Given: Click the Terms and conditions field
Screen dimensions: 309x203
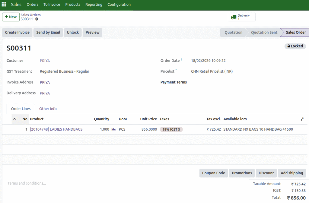Looking at the screenshot, I should click(27, 183).
